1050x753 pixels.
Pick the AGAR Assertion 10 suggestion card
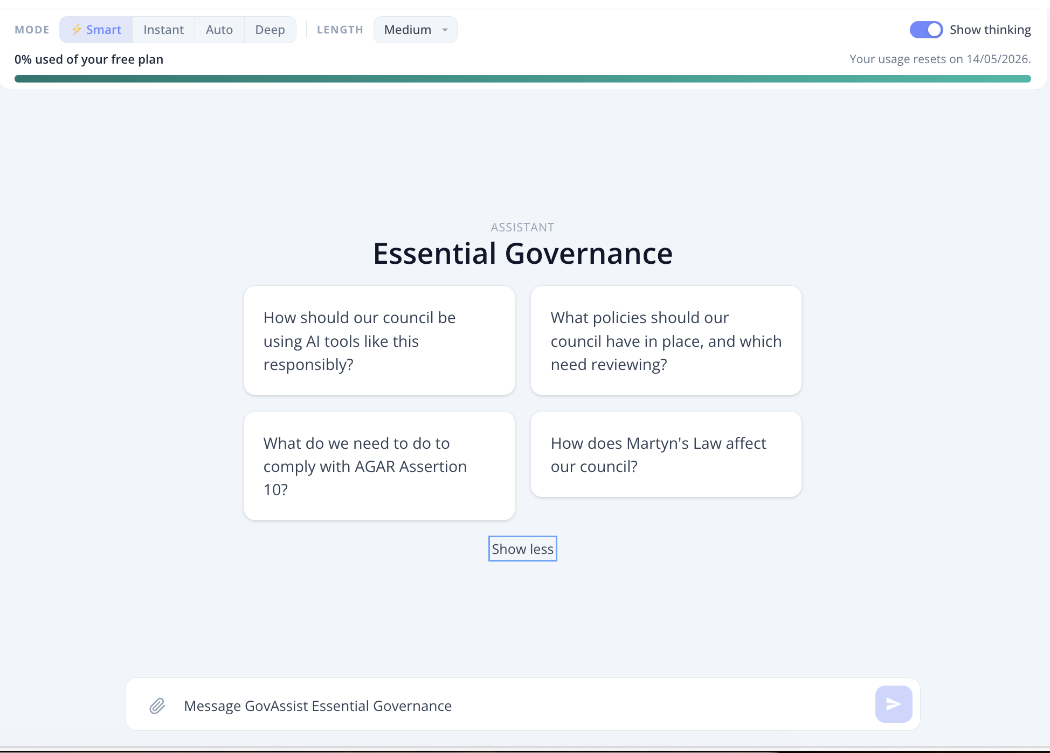[379, 466]
